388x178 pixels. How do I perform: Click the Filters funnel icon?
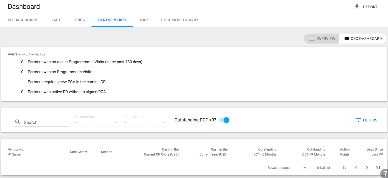358,120
